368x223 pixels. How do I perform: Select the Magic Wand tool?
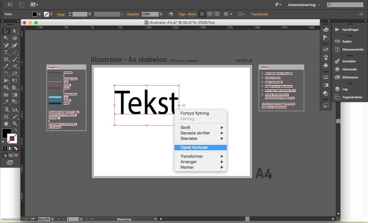[6, 38]
